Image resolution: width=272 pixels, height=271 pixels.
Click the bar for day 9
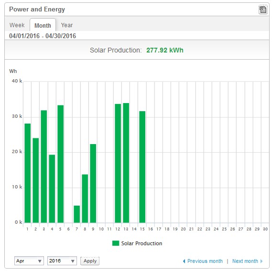[93, 183]
